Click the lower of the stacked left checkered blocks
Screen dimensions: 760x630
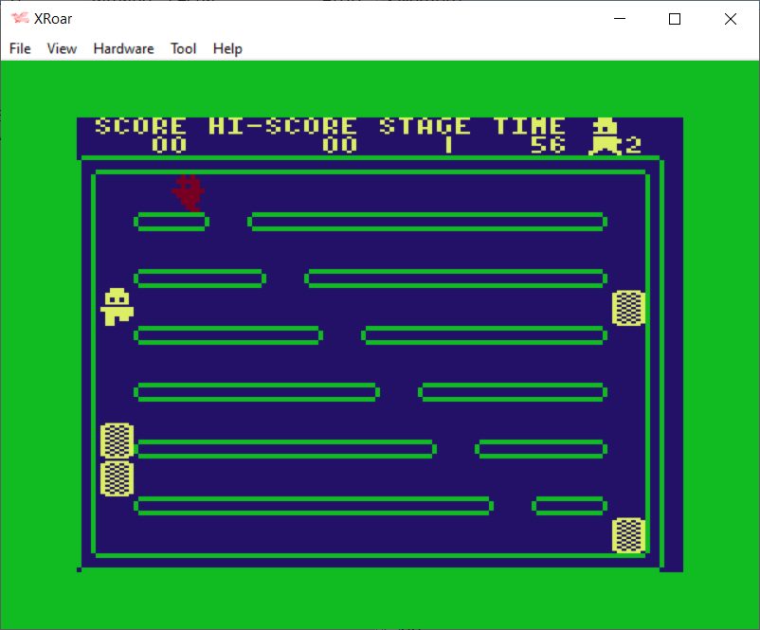(x=117, y=478)
